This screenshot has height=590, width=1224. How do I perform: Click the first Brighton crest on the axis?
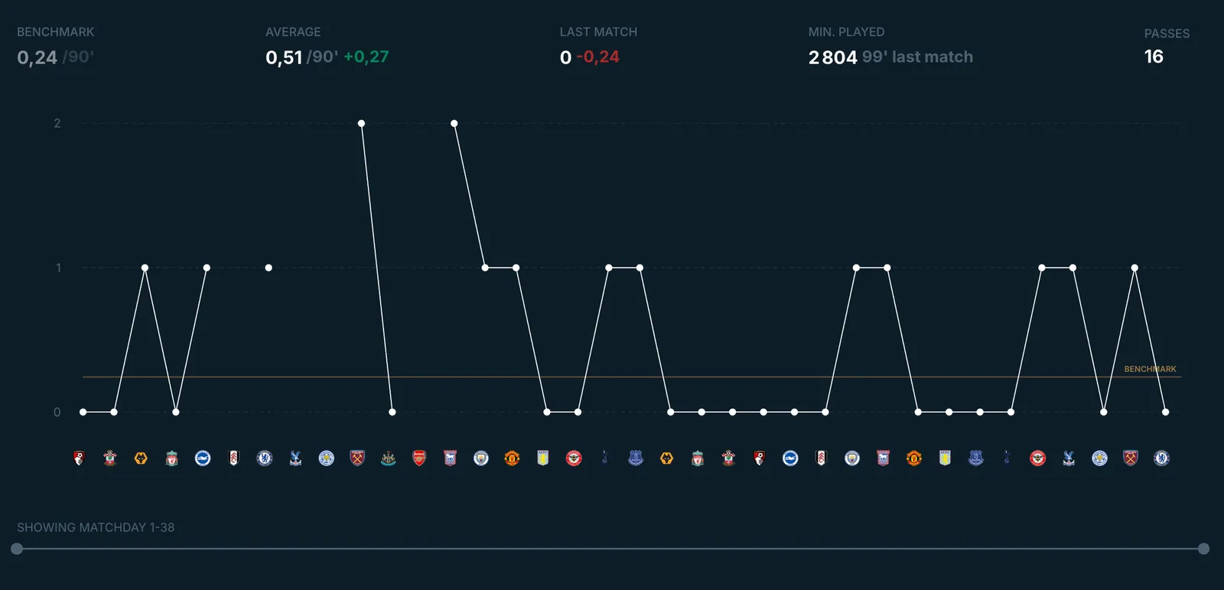pos(203,458)
